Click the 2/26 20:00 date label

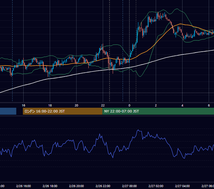[x=76, y=186]
